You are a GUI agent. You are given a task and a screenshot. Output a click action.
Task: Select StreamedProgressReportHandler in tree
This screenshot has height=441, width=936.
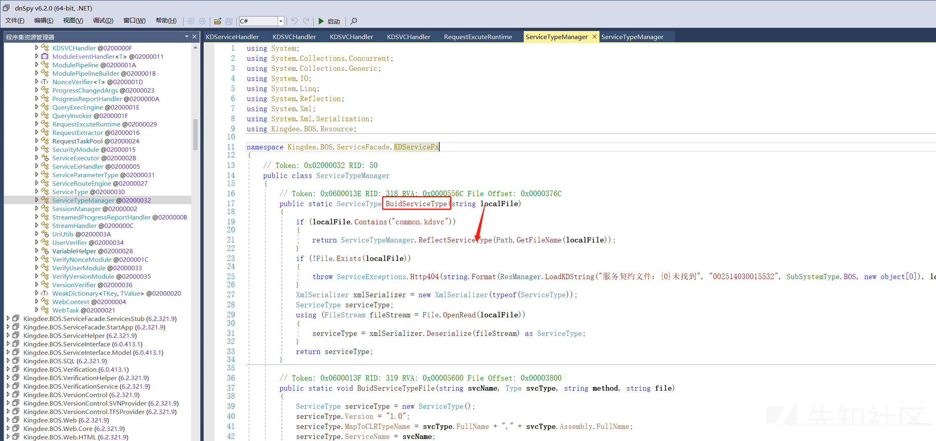120,217
